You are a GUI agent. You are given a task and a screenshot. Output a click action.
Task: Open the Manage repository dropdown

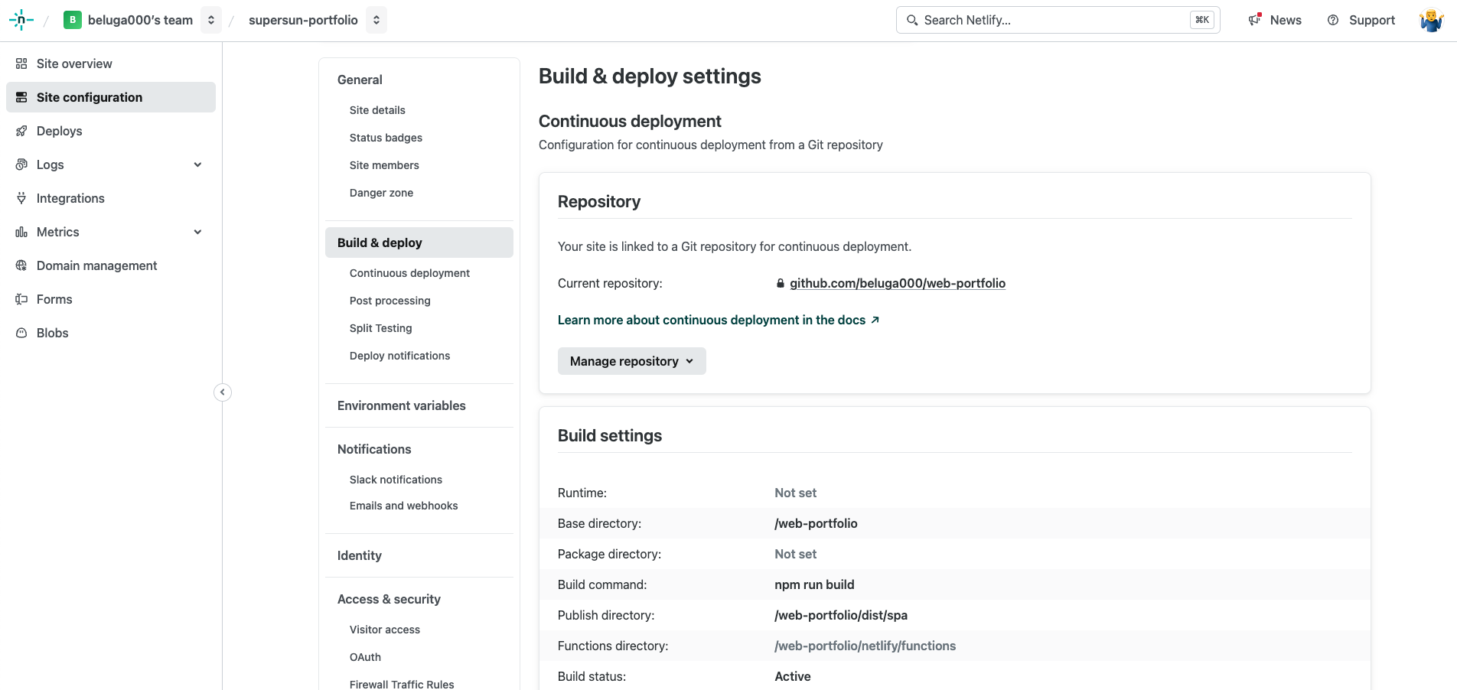(x=631, y=361)
